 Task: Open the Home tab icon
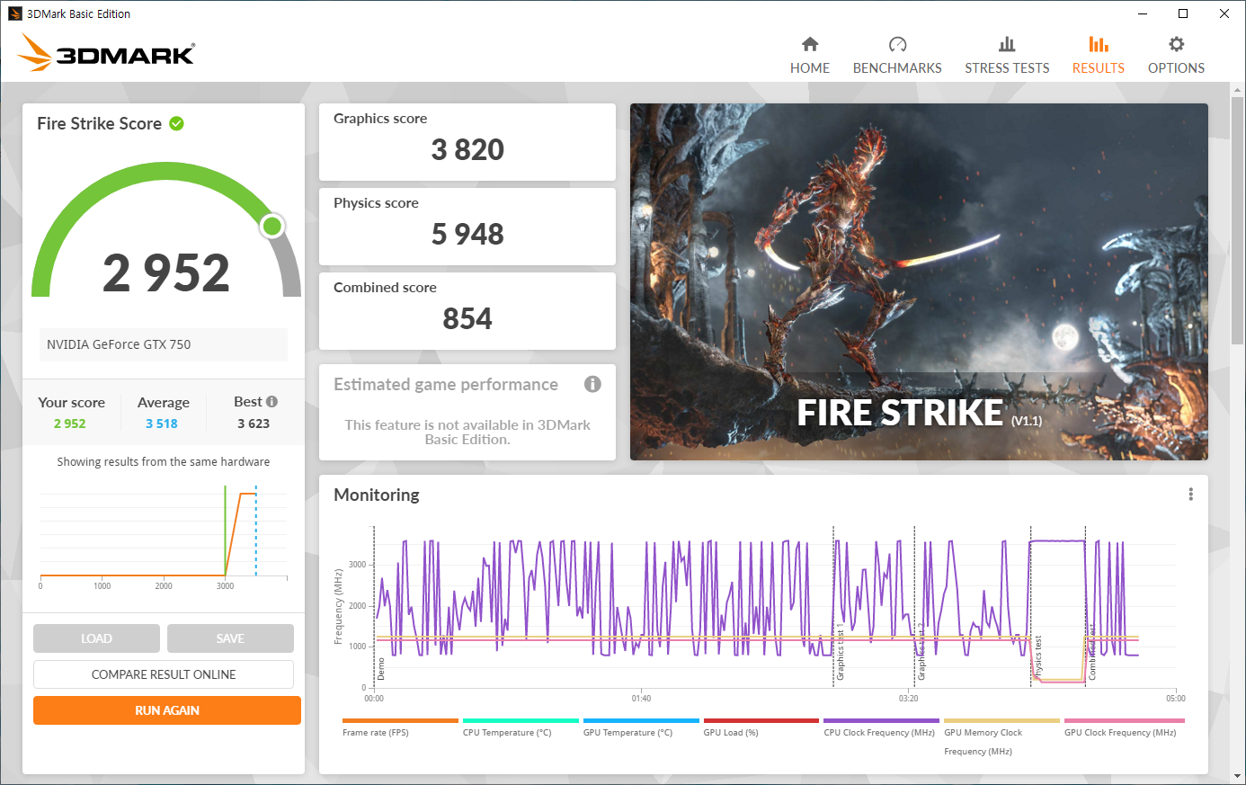pos(810,44)
